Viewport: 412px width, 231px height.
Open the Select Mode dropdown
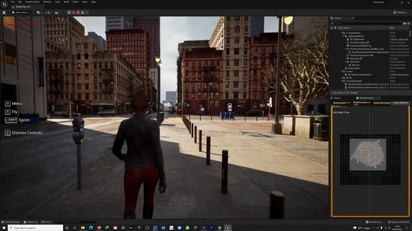point(21,12)
